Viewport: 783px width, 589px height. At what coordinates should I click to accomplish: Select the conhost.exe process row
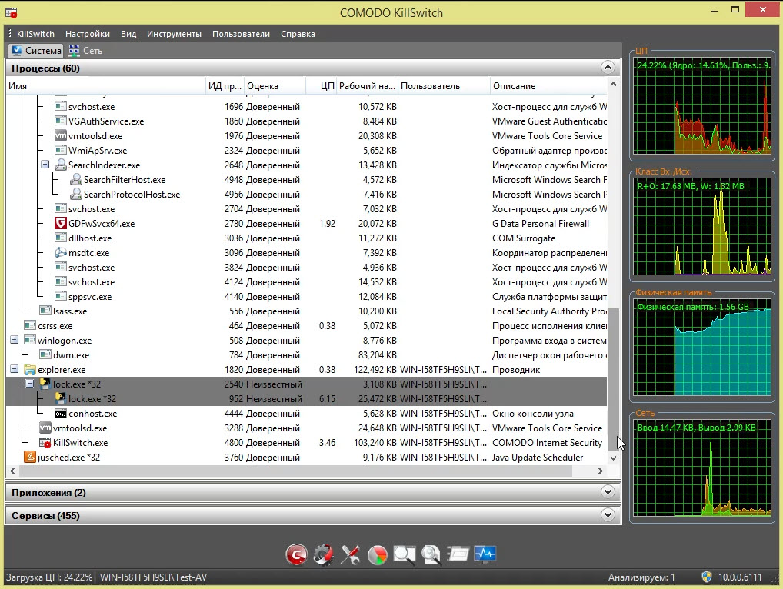[92, 414]
